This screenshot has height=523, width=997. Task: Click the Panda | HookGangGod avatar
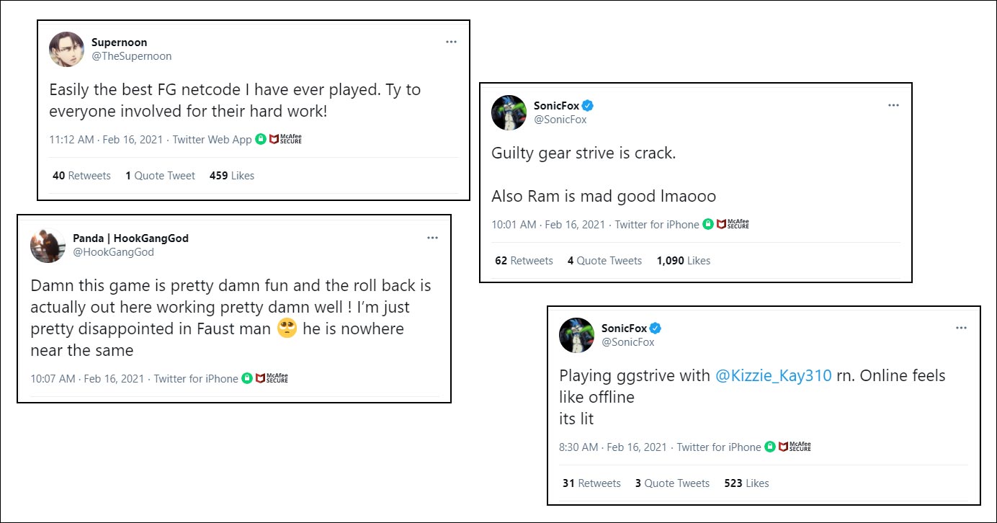pyautogui.click(x=48, y=245)
